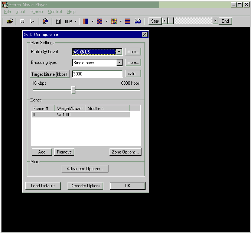Select the red-blue side-by-side view icon
The width and height of the screenshot is (251, 233).
coord(85,21)
